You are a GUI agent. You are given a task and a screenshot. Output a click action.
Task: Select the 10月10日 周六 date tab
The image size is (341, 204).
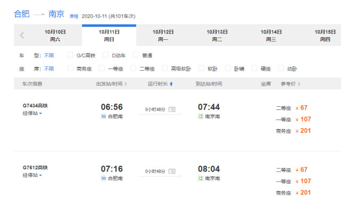click(x=55, y=36)
